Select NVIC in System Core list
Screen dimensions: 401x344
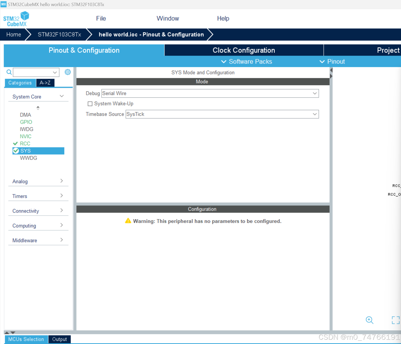click(x=26, y=136)
